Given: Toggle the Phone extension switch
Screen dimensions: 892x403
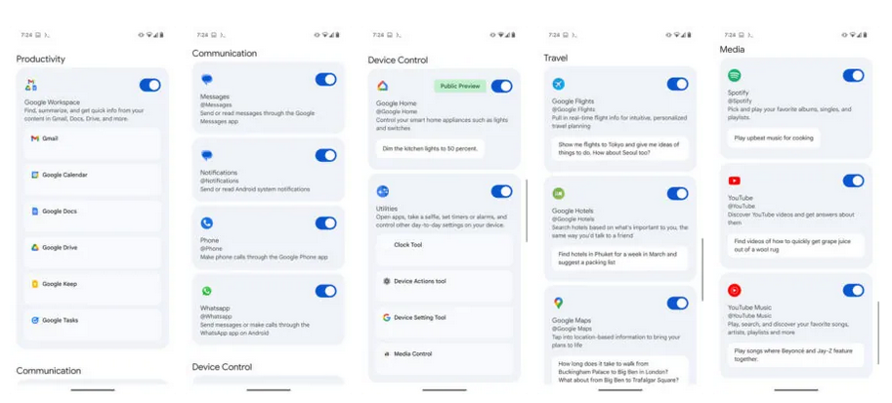Looking at the screenshot, I should [x=325, y=223].
